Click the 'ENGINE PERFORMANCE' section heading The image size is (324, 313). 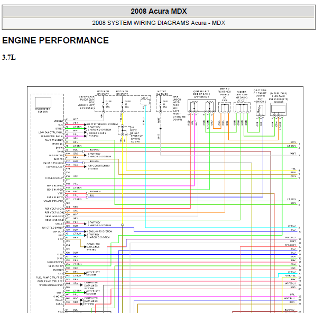click(x=55, y=40)
